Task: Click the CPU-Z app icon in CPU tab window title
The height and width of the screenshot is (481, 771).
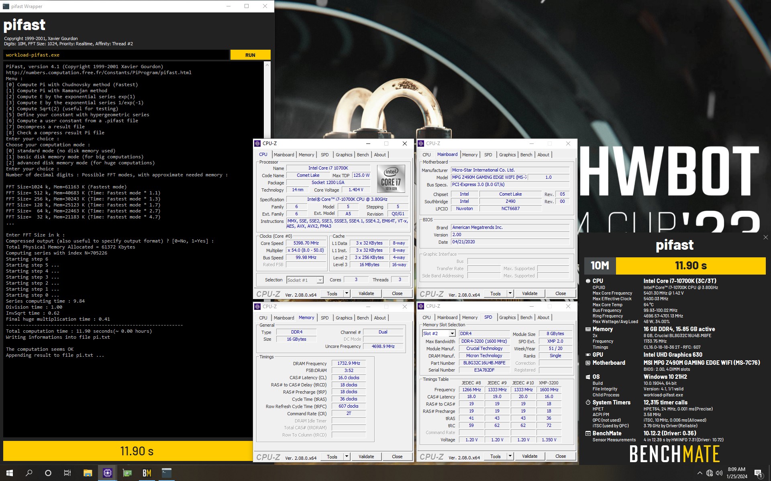Action: point(258,143)
